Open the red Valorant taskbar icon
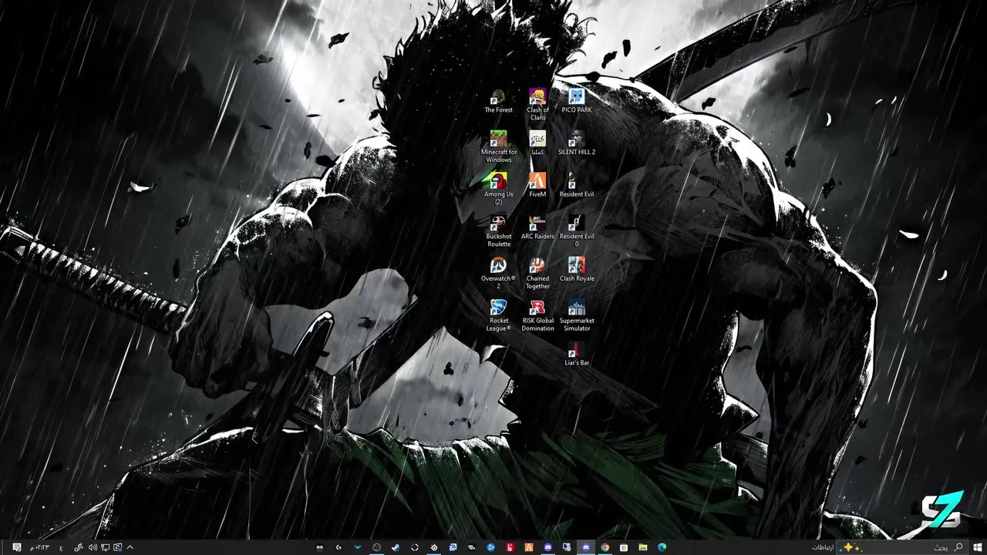Viewport: 987px width, 555px height. pos(510,547)
